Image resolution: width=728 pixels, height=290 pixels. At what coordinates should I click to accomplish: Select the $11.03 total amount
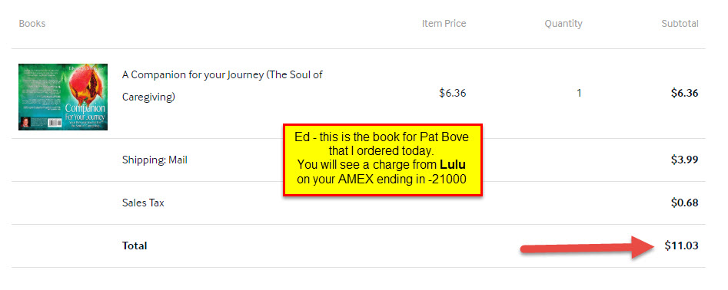coord(681,246)
